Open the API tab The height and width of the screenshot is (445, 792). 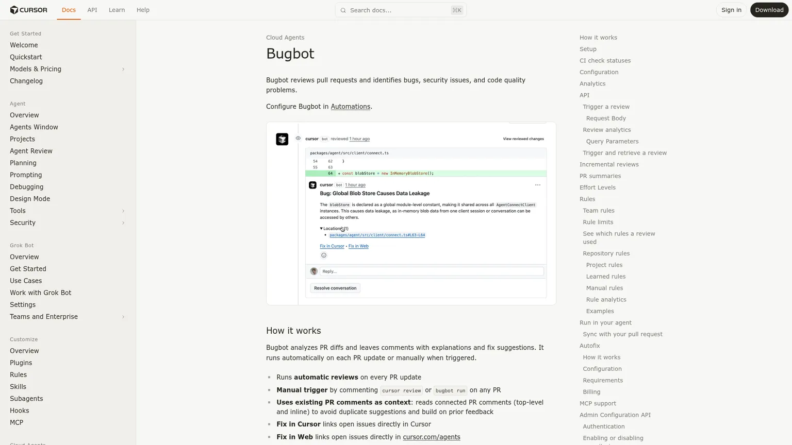[x=92, y=10]
